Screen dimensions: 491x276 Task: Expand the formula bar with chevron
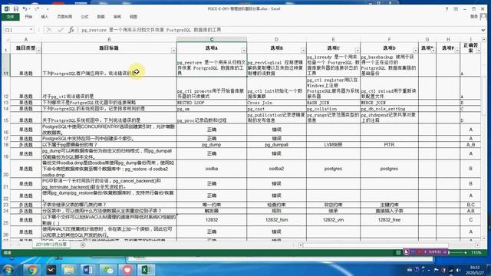click(483, 30)
